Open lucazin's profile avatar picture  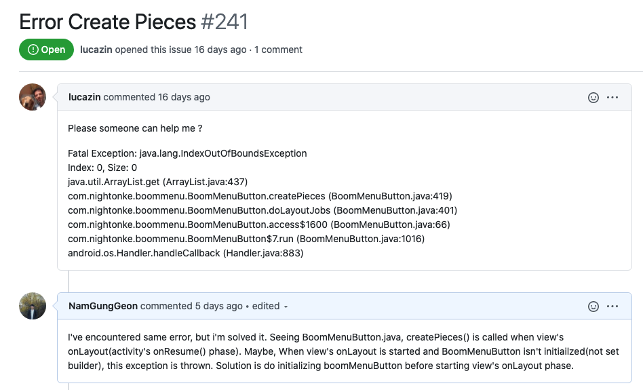(33, 97)
